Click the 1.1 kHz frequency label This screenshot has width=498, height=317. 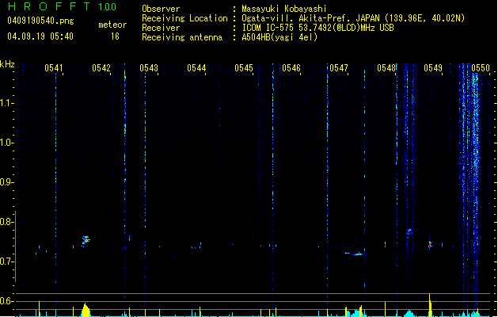(6, 103)
